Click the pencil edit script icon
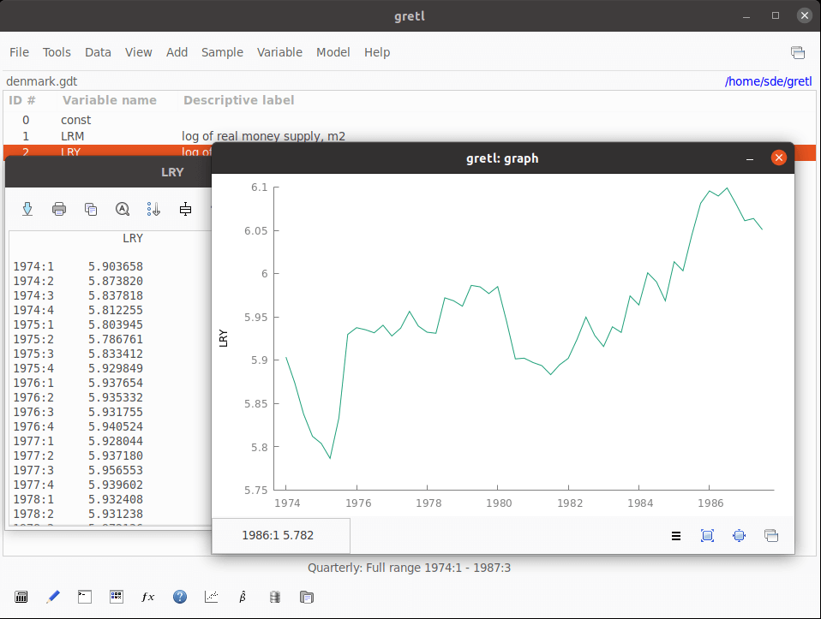This screenshot has width=821, height=619. pyautogui.click(x=53, y=597)
